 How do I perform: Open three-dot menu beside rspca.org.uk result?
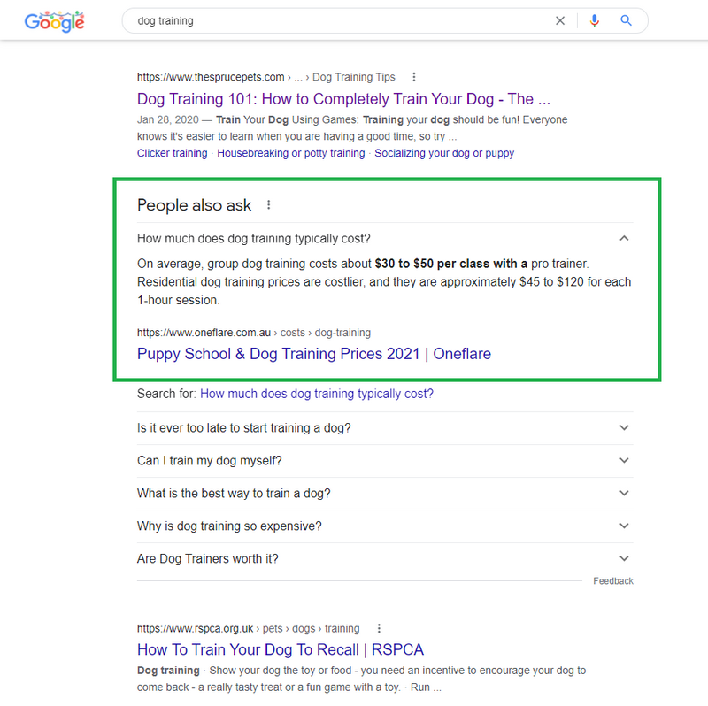click(x=379, y=628)
